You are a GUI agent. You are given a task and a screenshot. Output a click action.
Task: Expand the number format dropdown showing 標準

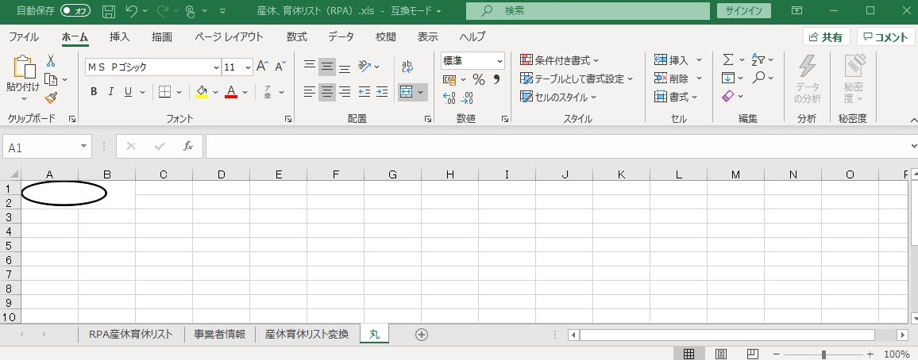(499, 61)
